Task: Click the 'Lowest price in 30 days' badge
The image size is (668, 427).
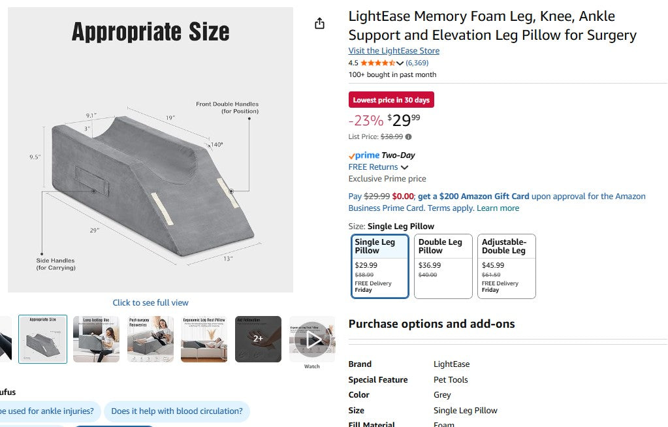Action: 390,99
